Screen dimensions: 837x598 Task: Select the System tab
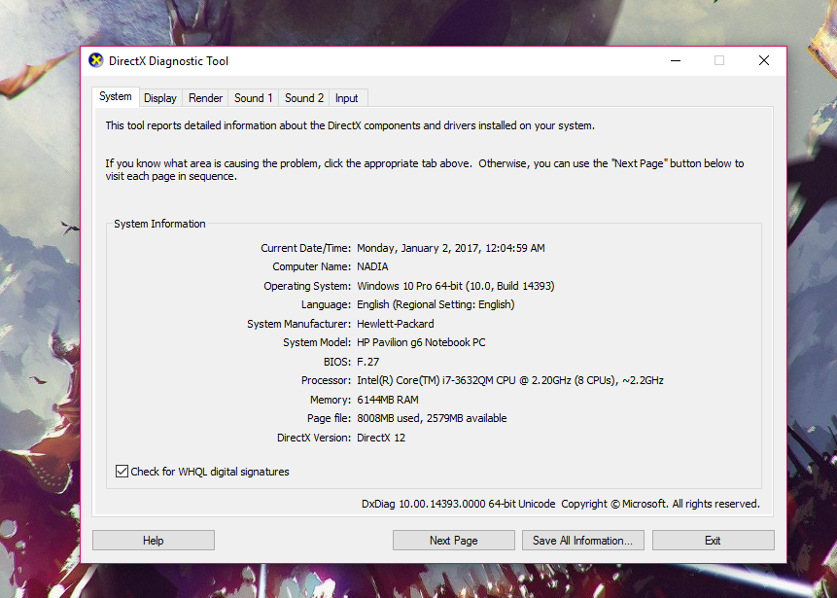(x=116, y=96)
